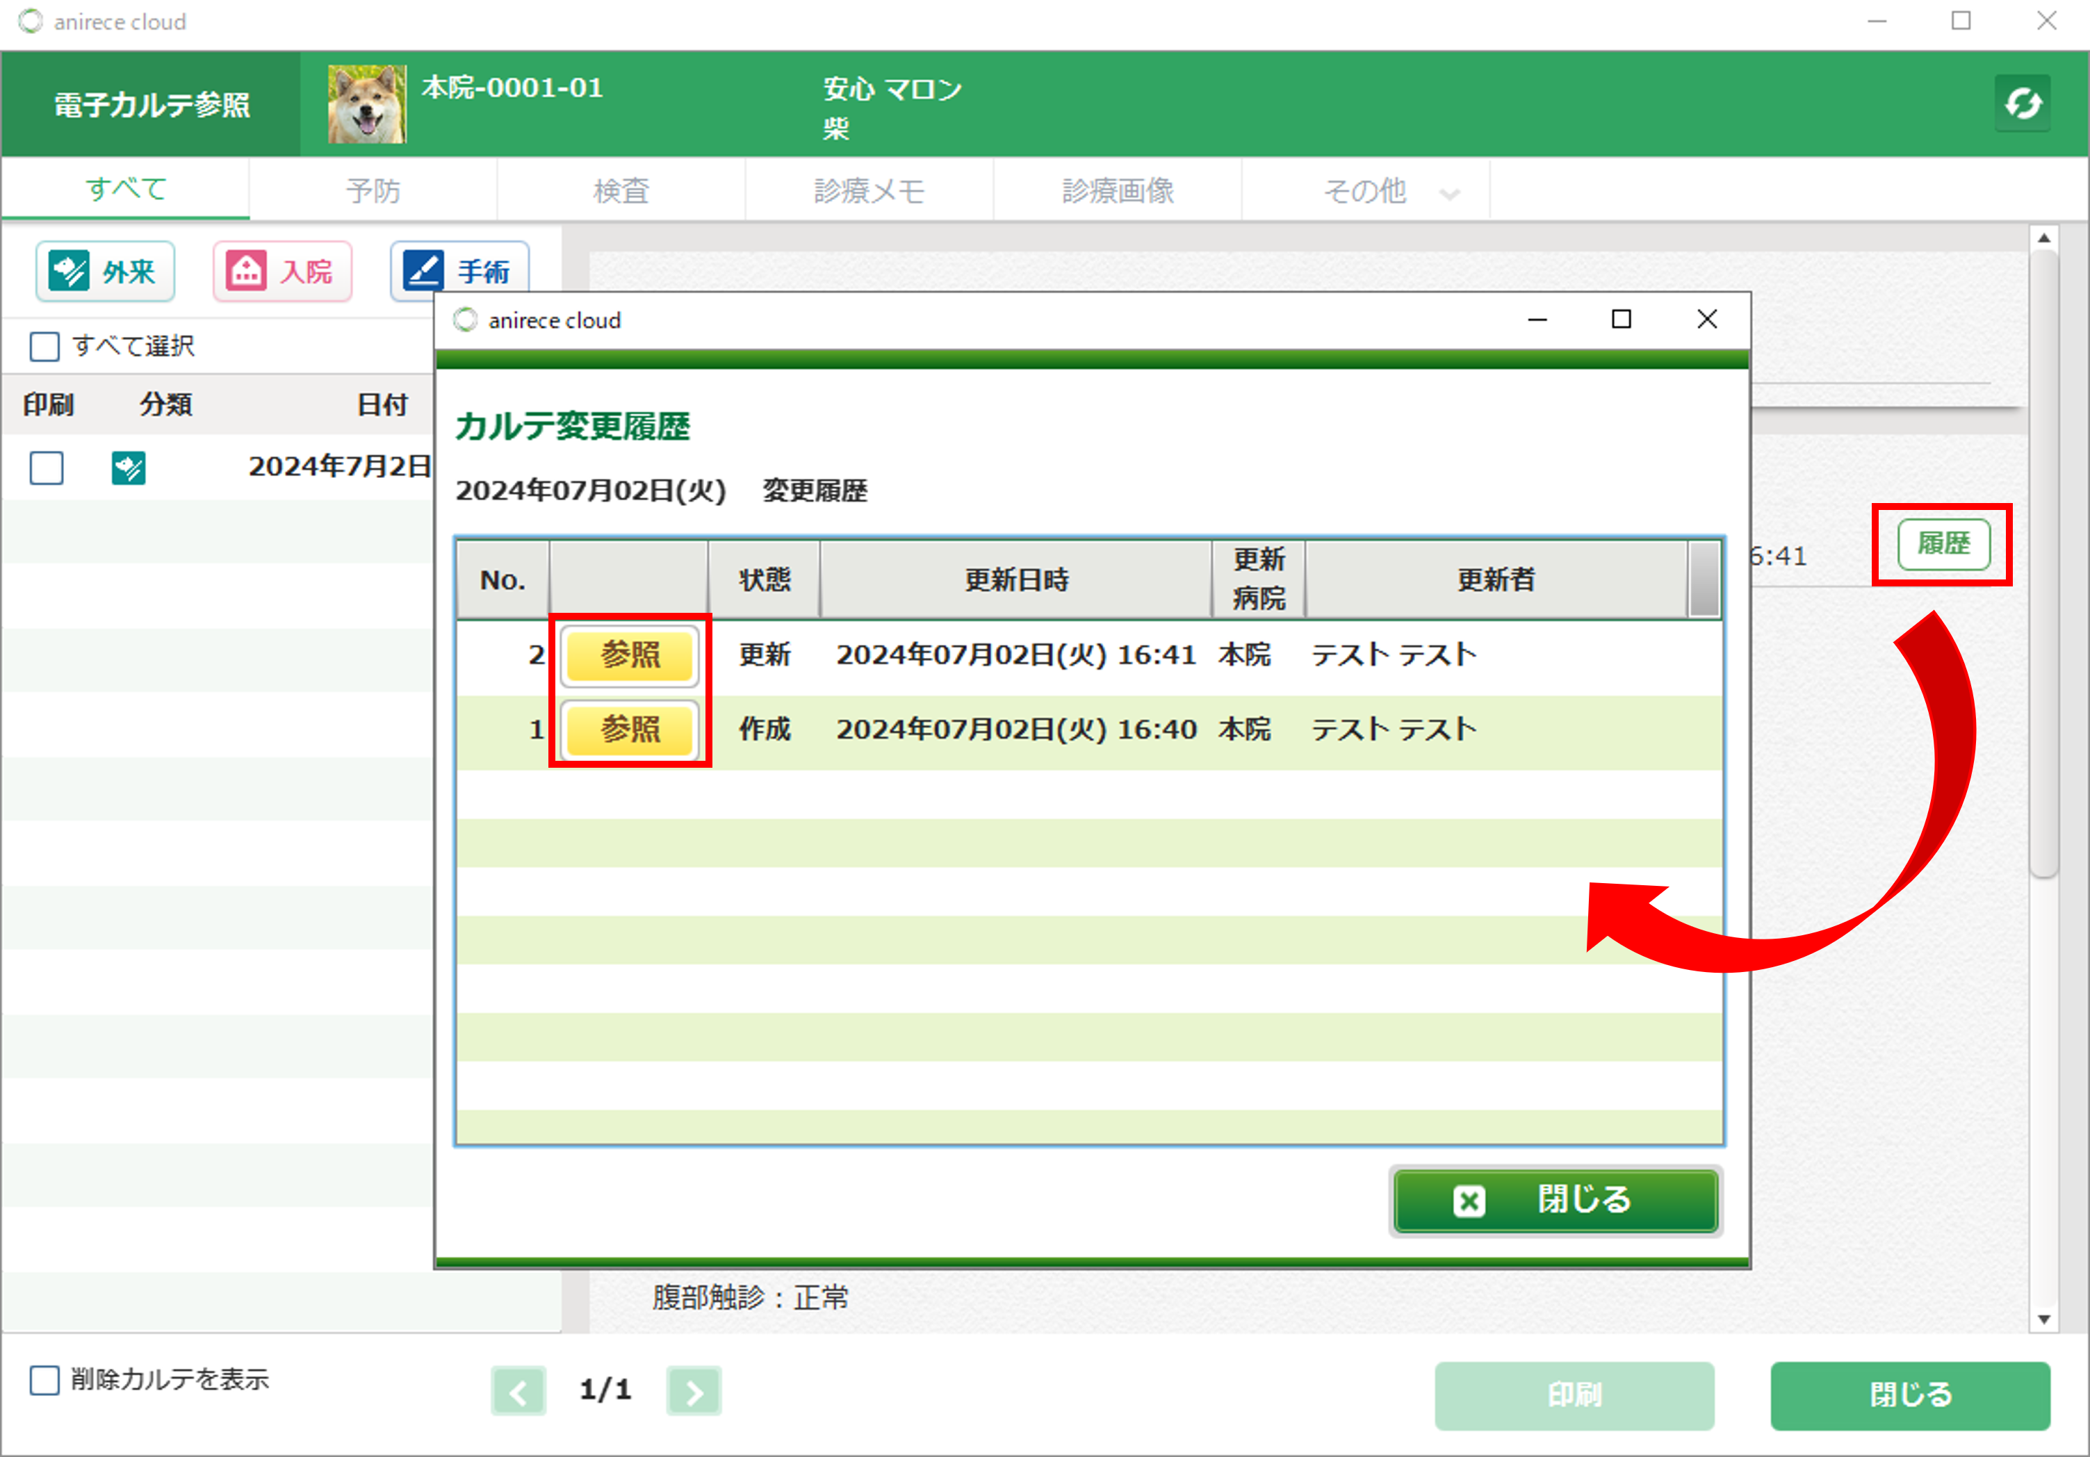Minimize the カルテ変更履歴 dialog window
Screen dimensions: 2090x1457
[1537, 320]
